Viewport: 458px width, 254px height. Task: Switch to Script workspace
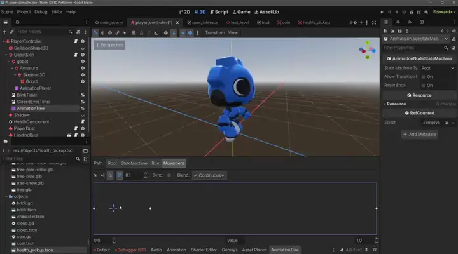[219, 11]
